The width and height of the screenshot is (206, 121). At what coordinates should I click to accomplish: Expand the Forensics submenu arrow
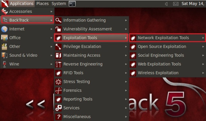[x=126, y=91]
